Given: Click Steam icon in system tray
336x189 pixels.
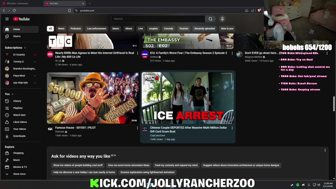Looking at the screenshot, I should pos(292,185).
